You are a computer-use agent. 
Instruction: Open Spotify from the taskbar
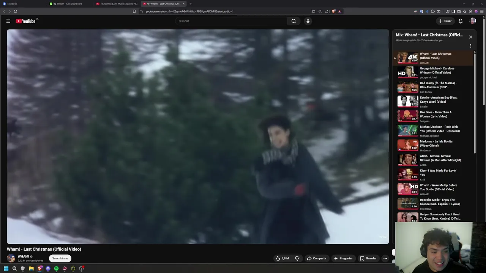[56, 268]
